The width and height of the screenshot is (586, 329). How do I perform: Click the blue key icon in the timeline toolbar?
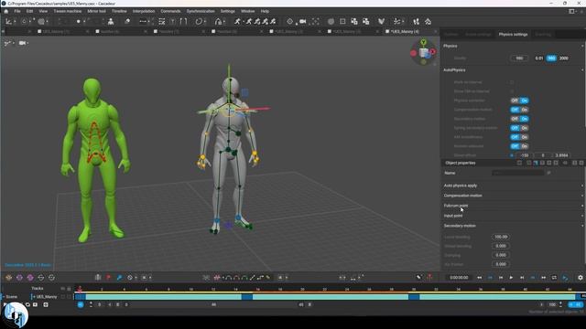[x=119, y=278]
